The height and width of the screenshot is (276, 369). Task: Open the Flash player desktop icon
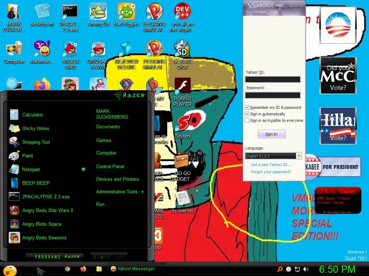pos(182,92)
